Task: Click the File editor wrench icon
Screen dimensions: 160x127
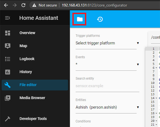Action: point(8,85)
